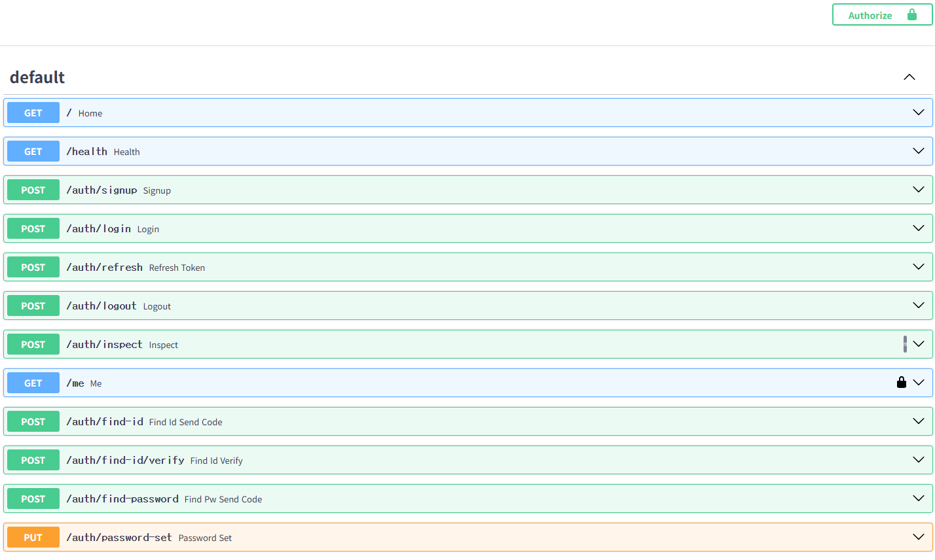Screen dimensions: 935x560
Task: Click the scrollbar handle near /auth/inspect
Action: 905,344
